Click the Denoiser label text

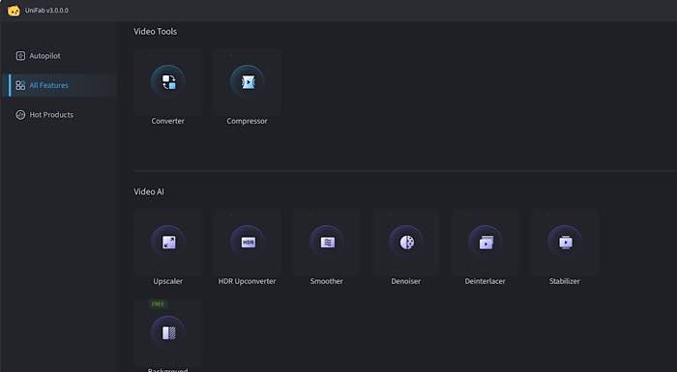tap(406, 281)
